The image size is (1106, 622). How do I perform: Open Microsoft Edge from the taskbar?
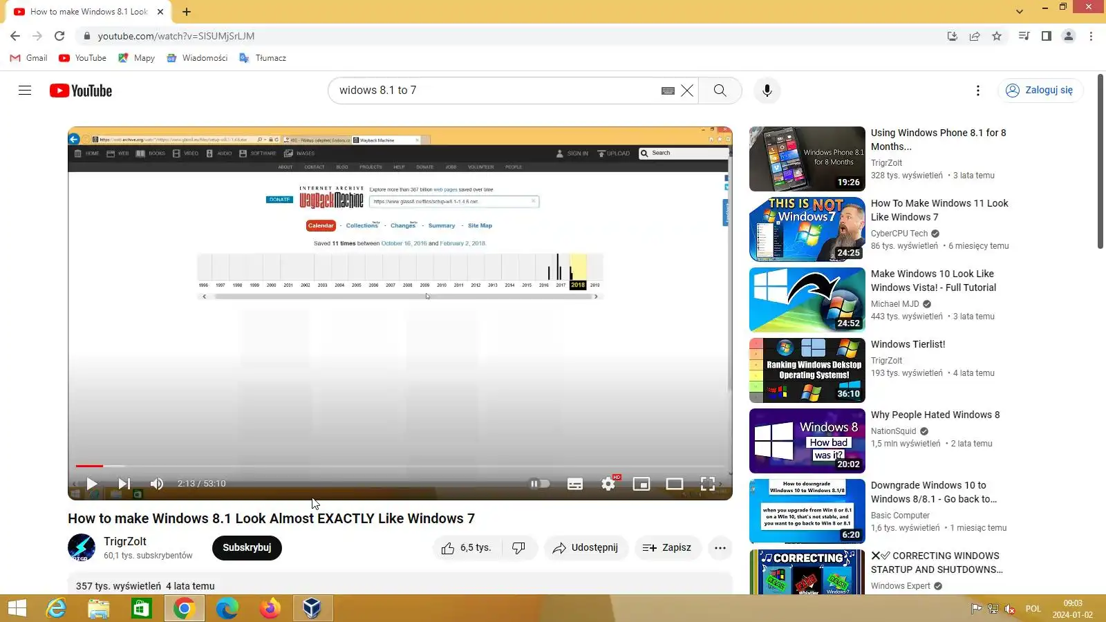(x=227, y=608)
